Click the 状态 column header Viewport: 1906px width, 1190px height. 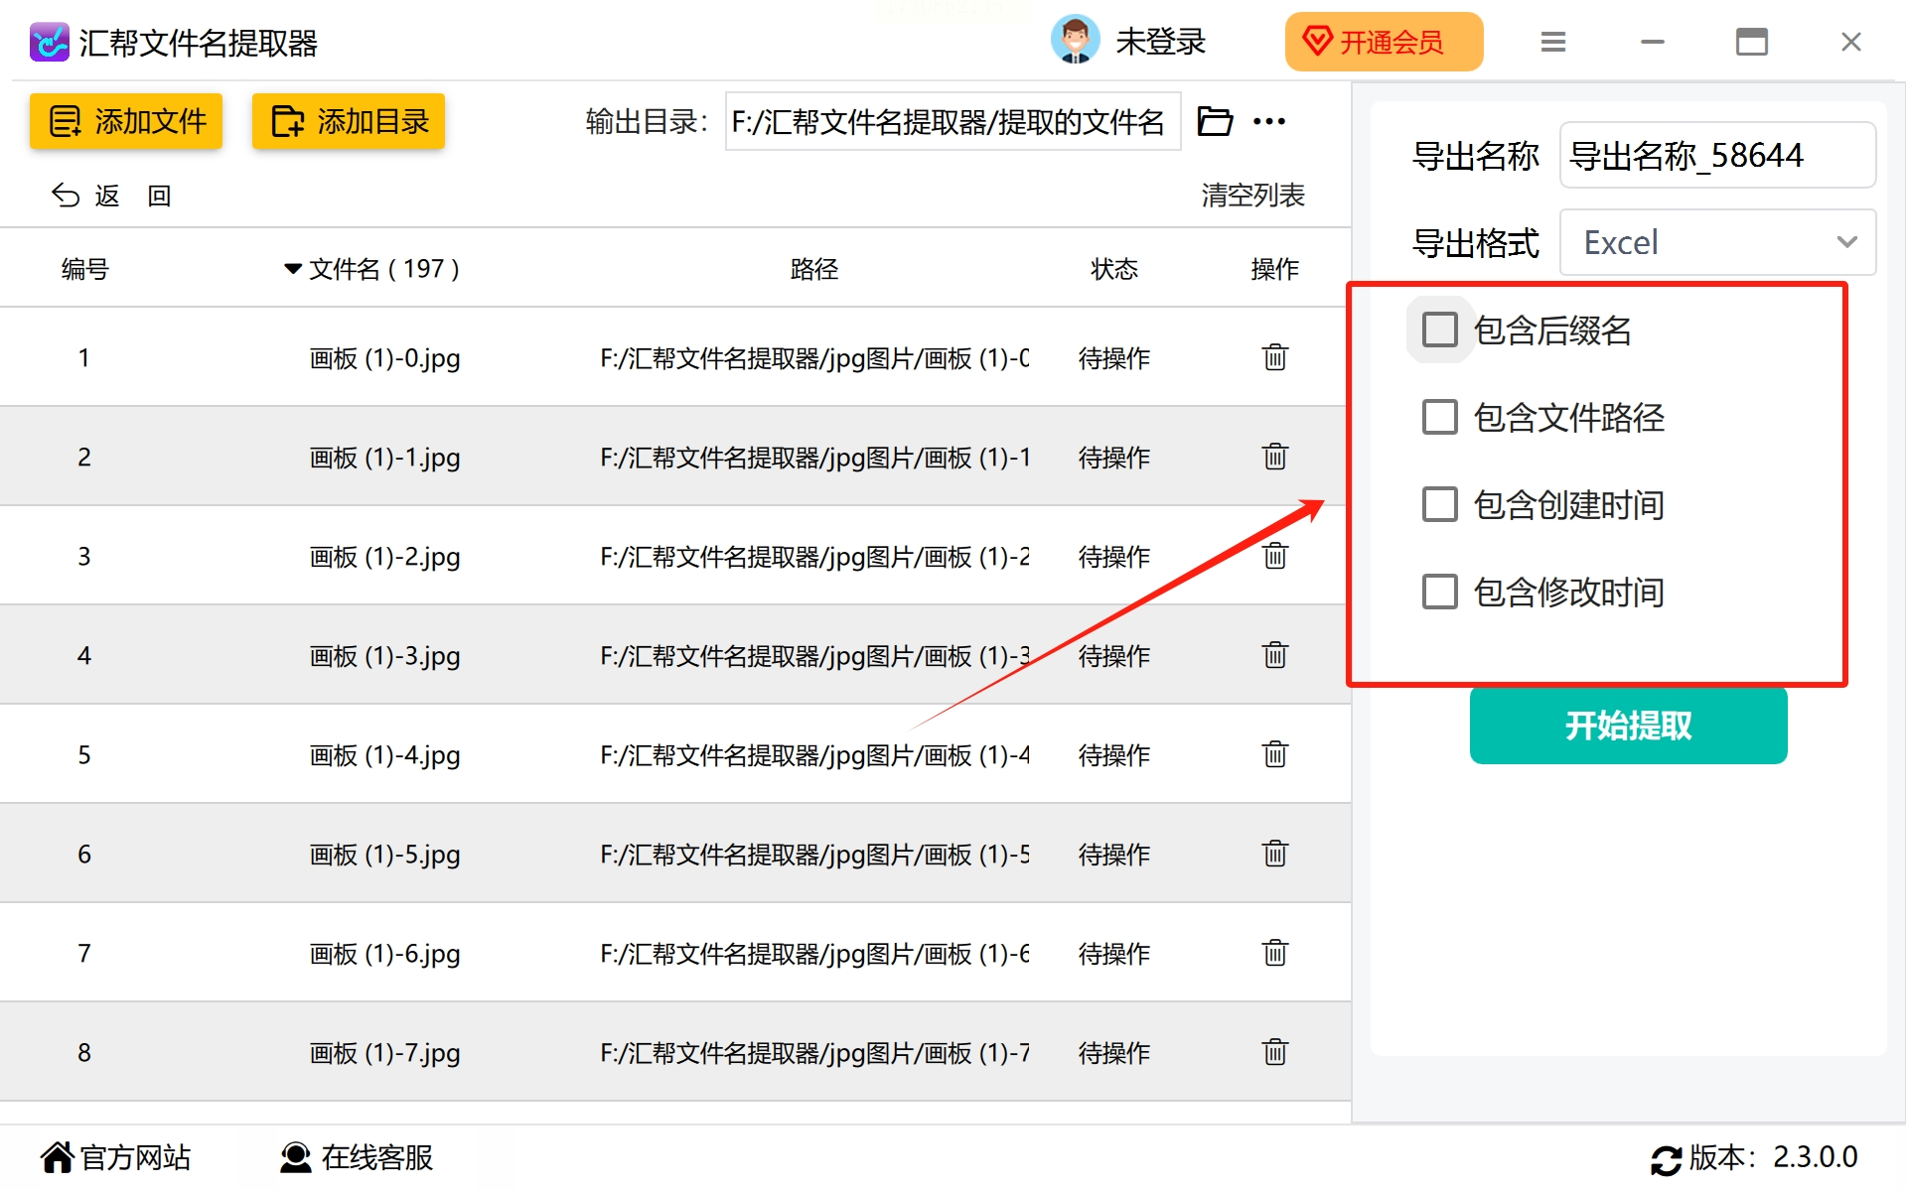[x=1114, y=269]
